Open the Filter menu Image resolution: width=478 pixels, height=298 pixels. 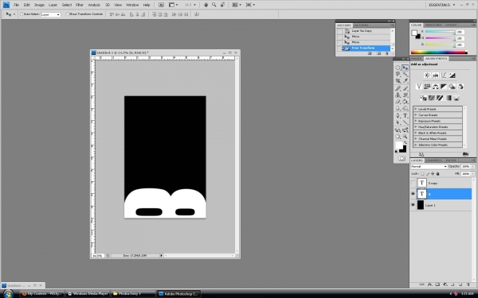pyautogui.click(x=80, y=5)
